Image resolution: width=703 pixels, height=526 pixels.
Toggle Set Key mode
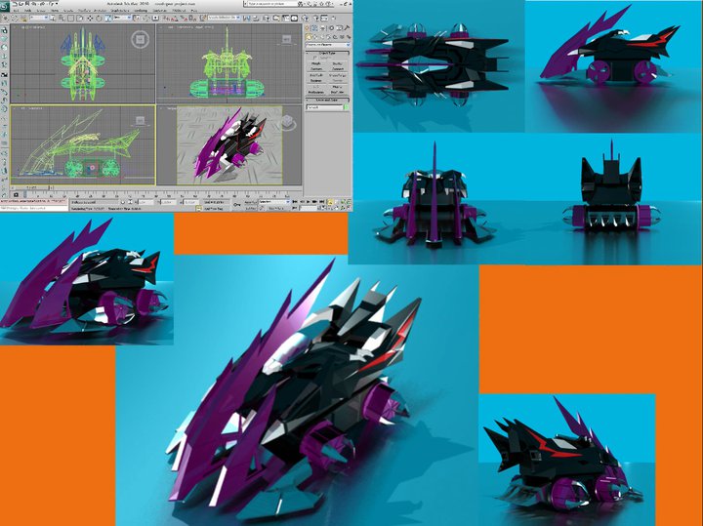point(251,208)
